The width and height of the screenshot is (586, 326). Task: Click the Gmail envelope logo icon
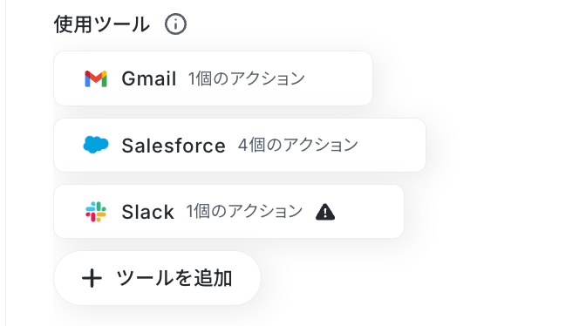[x=96, y=78]
